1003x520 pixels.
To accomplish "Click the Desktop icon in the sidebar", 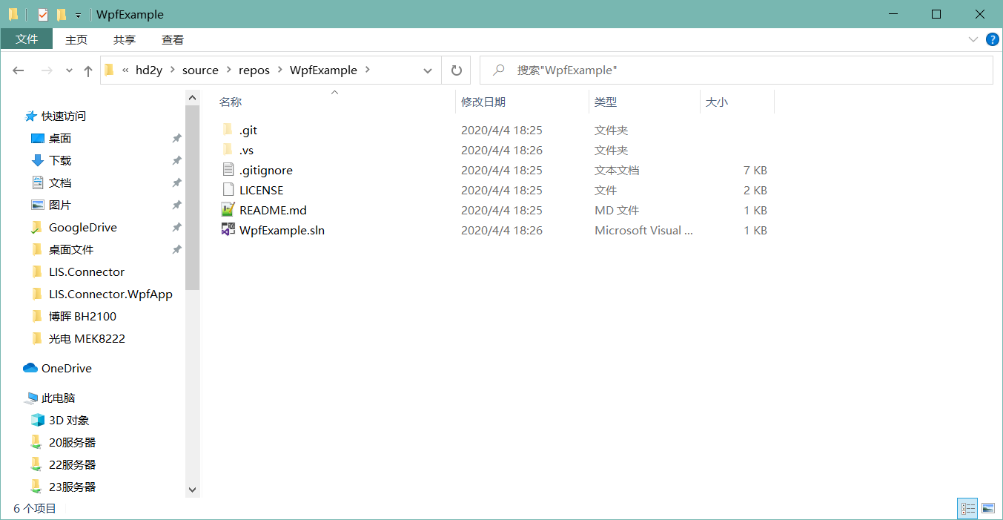I will [x=38, y=138].
